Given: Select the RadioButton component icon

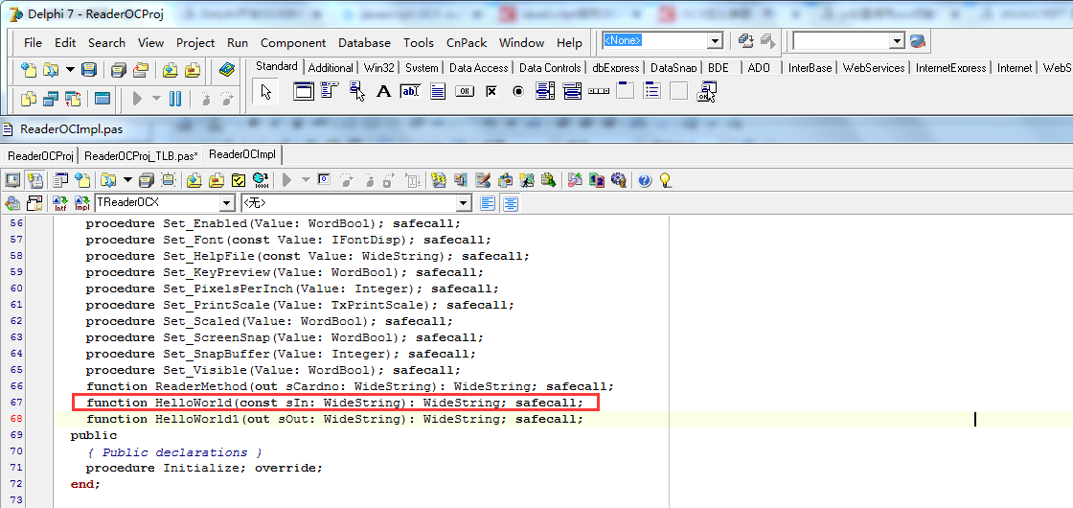Looking at the screenshot, I should [518, 90].
